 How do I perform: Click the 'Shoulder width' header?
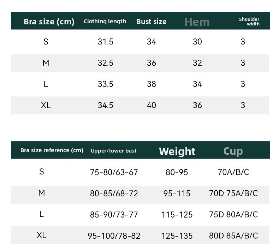coord(249,22)
